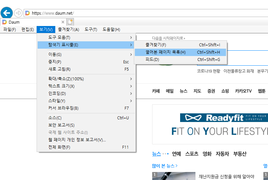268x180 pixels.
Task: Open the 카페 service link
Action: pos(156,91)
